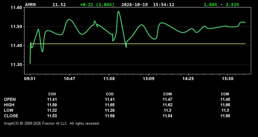Click the HIGH row label
Image resolution: width=258 pixels, height=137 pixels.
(9, 105)
